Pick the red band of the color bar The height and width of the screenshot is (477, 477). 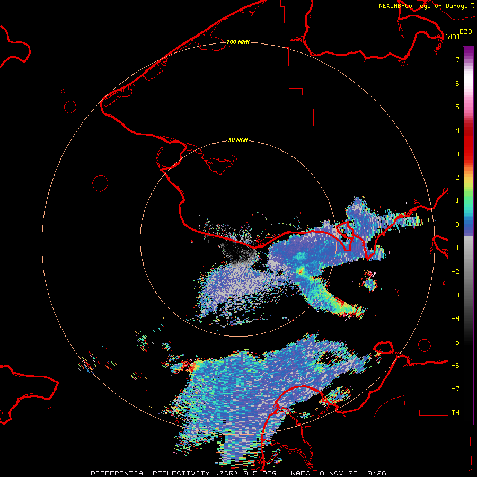click(468, 143)
